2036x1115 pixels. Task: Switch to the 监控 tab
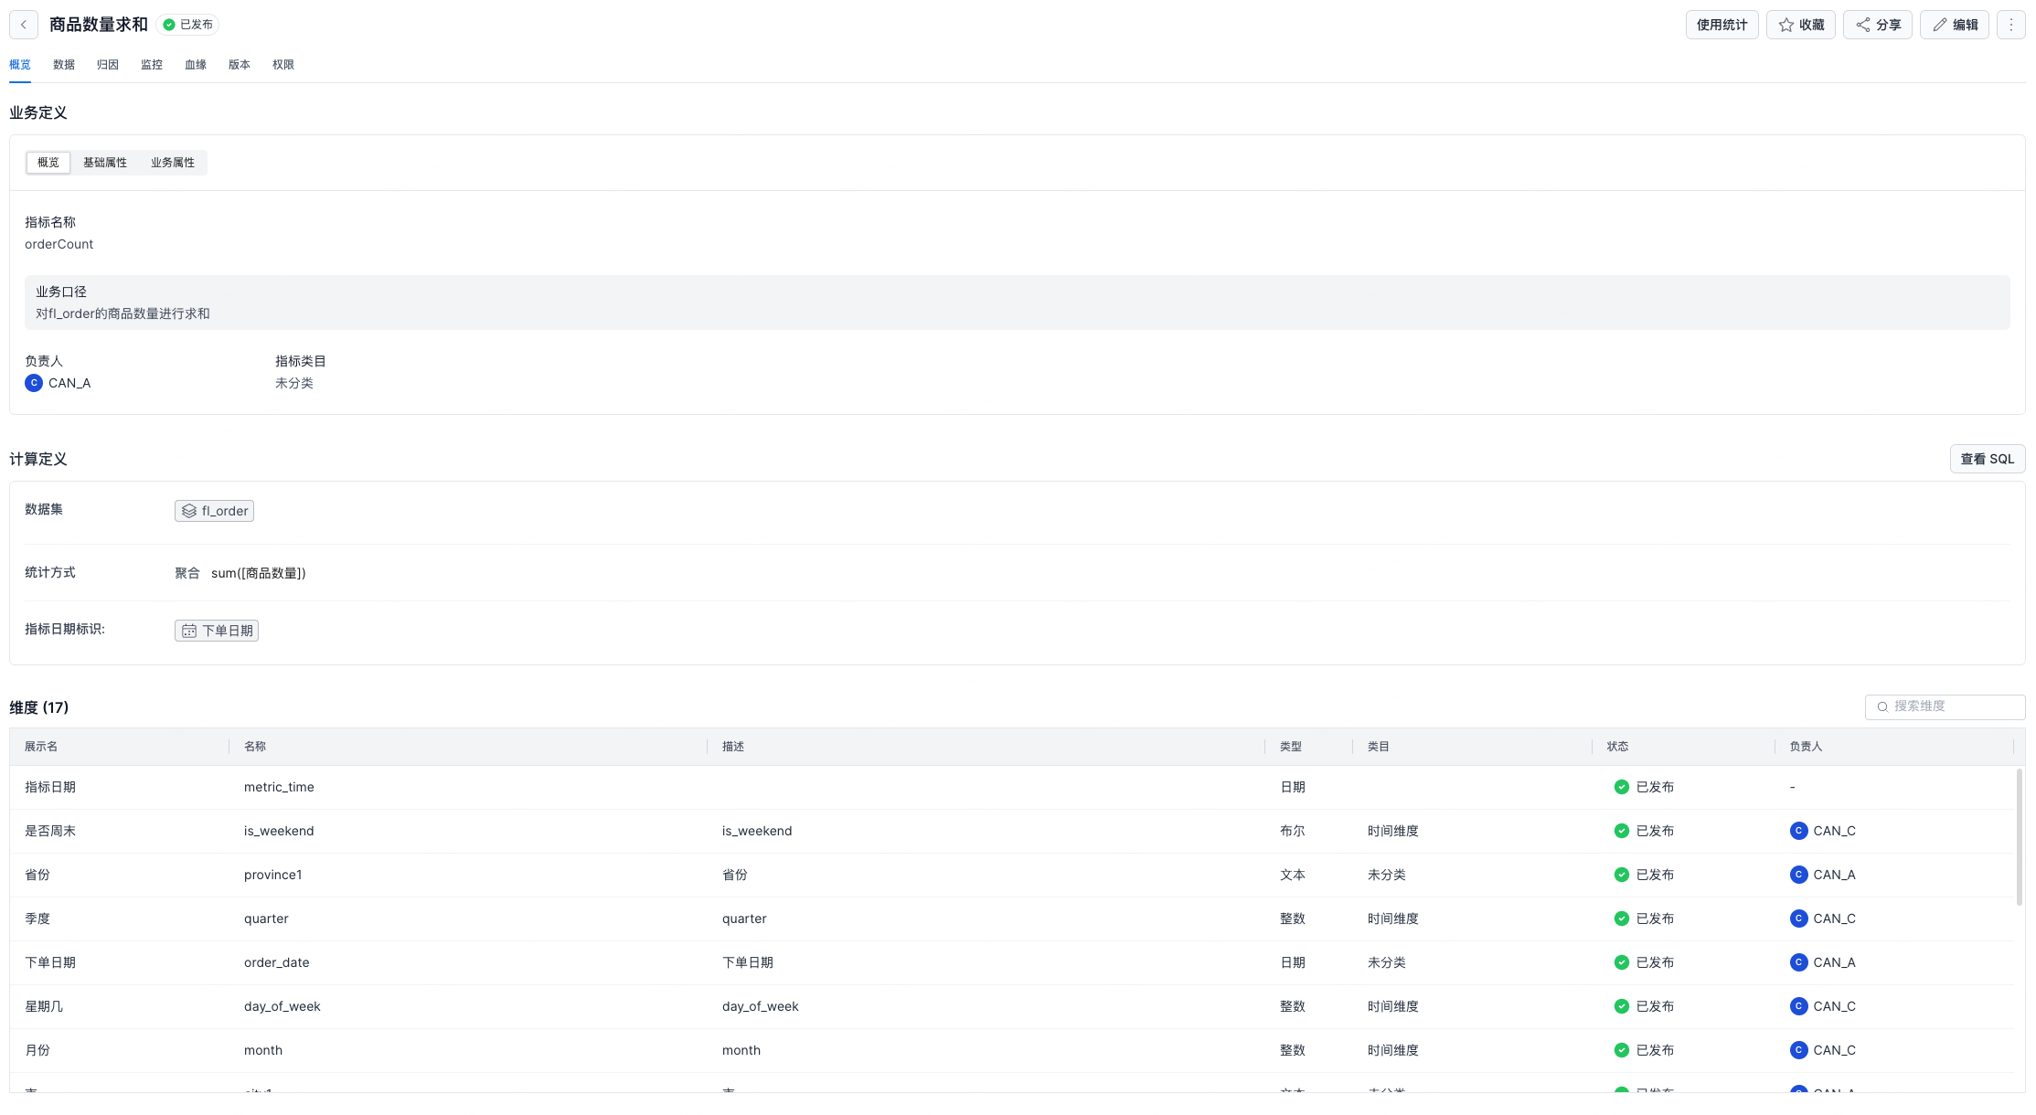point(152,65)
